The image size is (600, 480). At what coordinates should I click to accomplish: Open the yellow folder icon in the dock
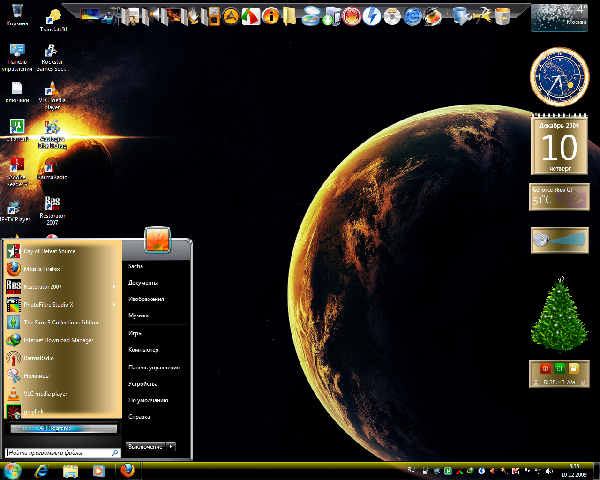289,16
